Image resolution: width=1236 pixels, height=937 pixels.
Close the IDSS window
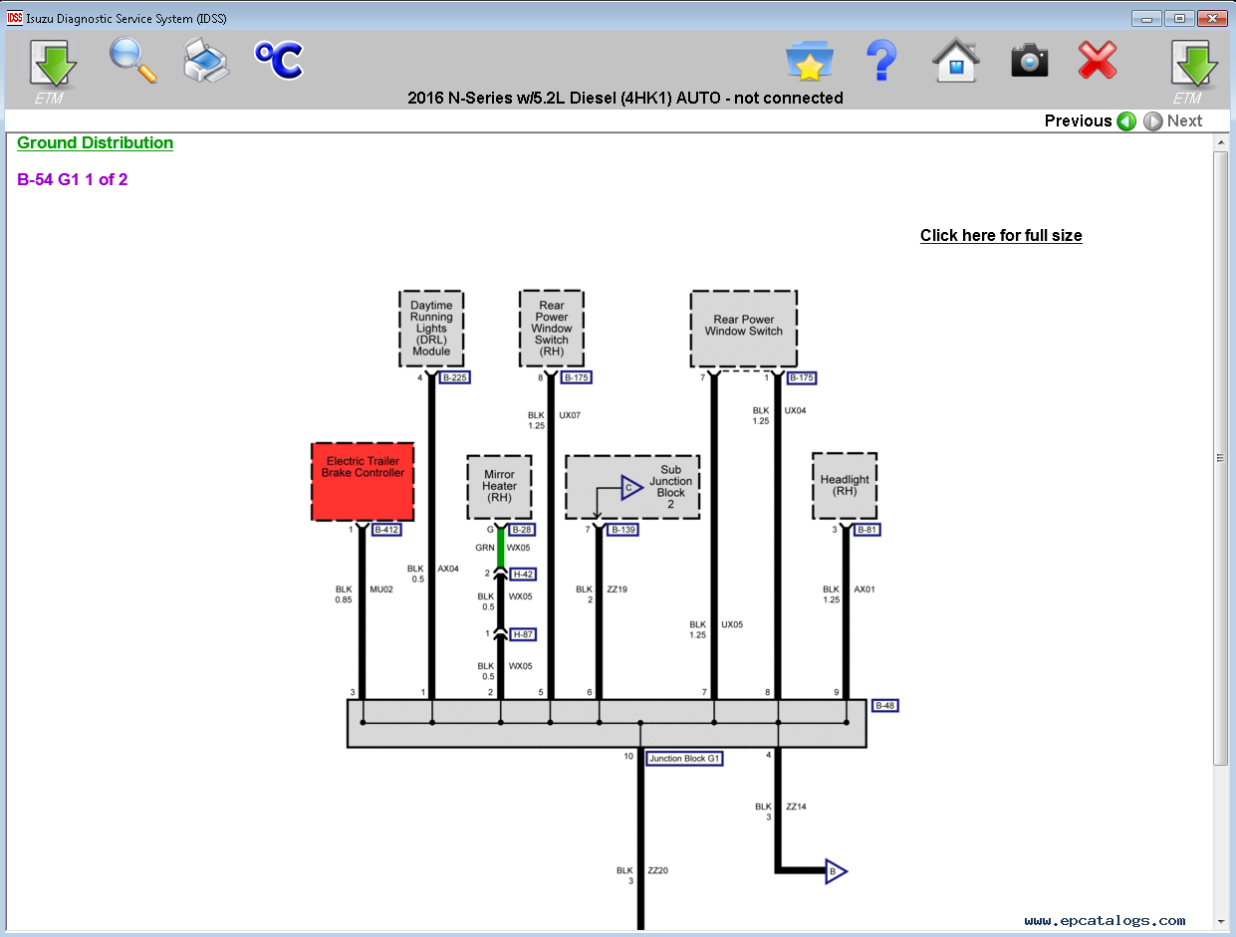[x=1212, y=18]
